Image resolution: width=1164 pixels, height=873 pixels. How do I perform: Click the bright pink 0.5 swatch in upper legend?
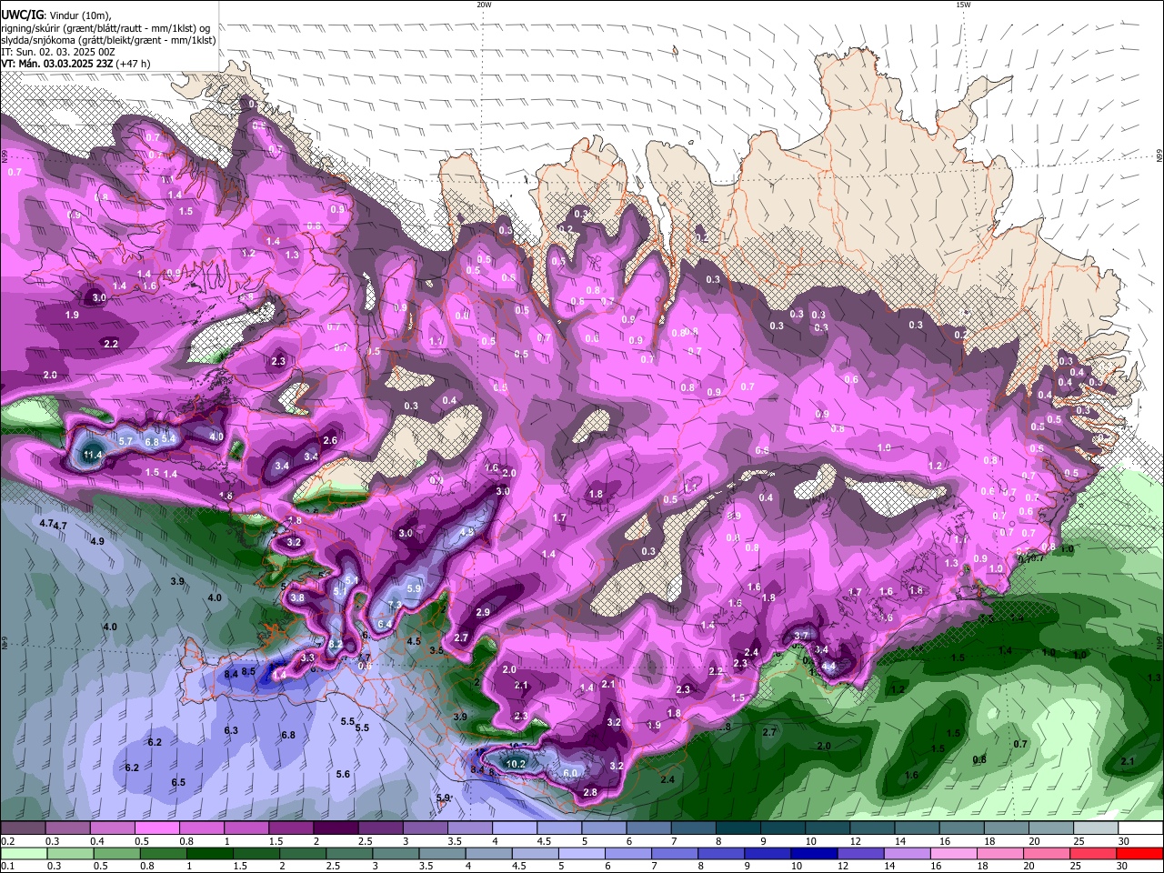pos(156,828)
